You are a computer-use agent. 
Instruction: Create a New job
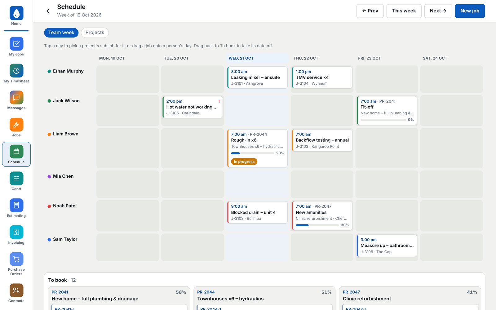click(470, 11)
